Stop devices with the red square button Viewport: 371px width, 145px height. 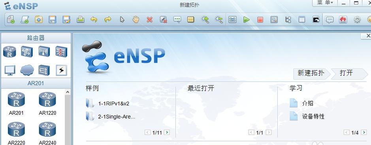click(260, 19)
